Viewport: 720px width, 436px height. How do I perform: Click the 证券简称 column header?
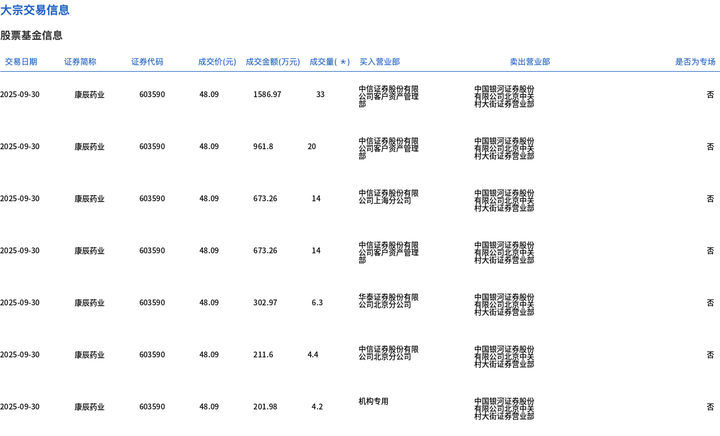click(x=80, y=62)
